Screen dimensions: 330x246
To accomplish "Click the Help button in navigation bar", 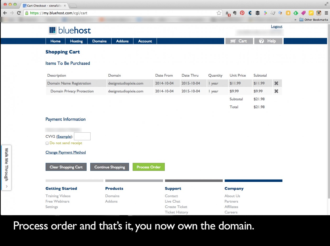I will (268, 41).
